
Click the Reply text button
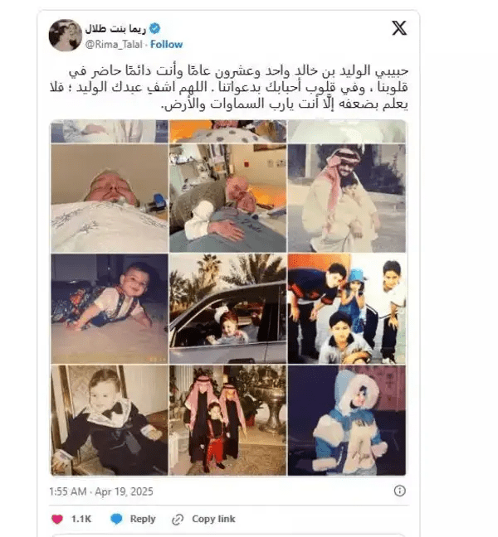tap(143, 519)
